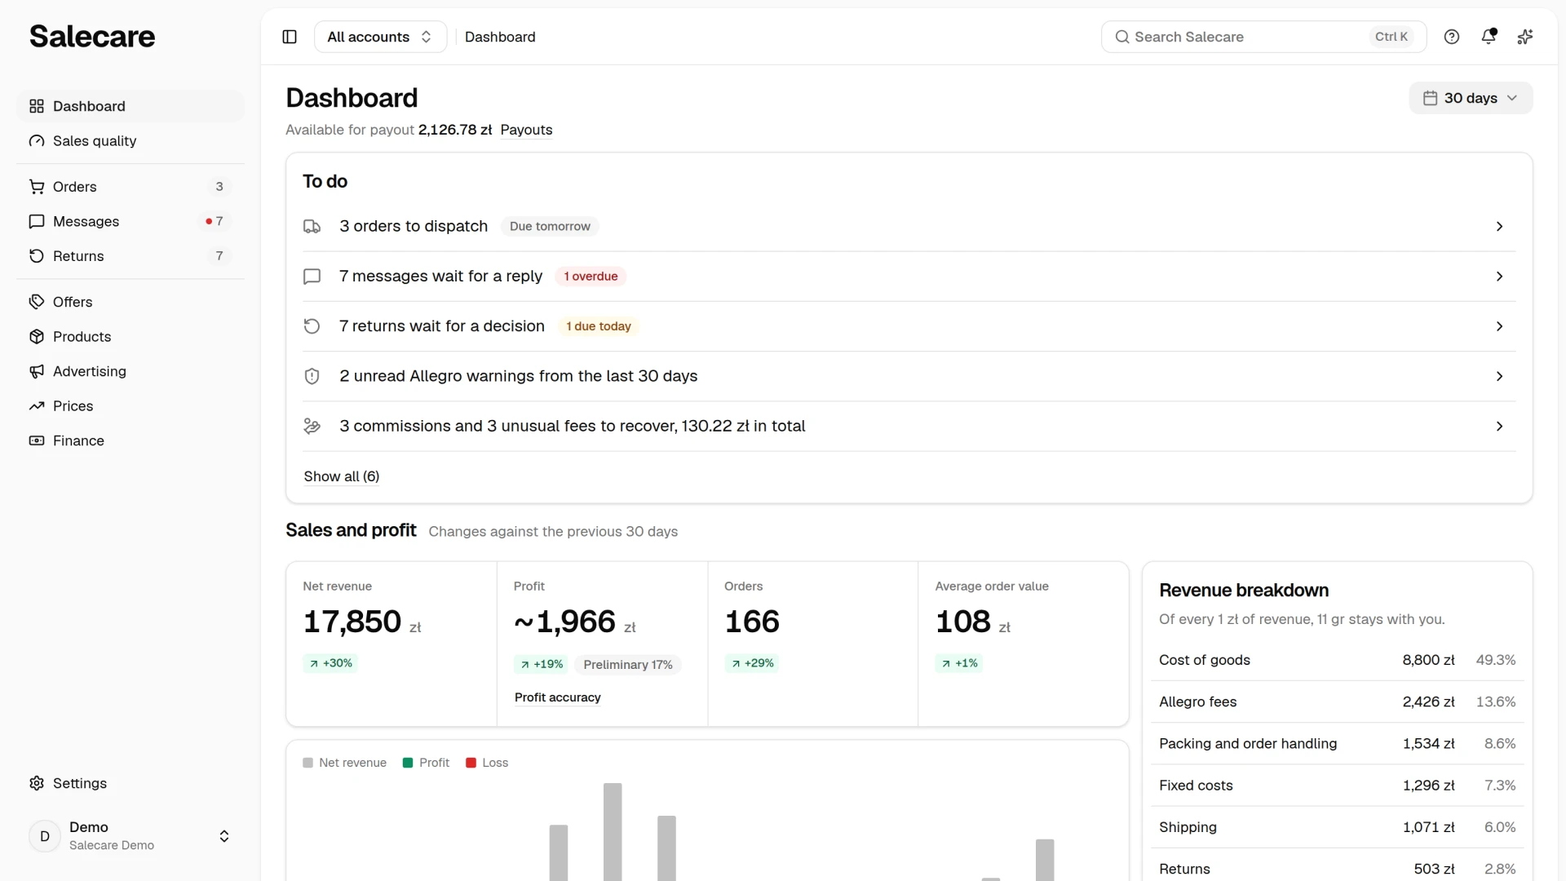Toggle the Loss legend swatch
The height and width of the screenshot is (881, 1566).
[x=471, y=763]
